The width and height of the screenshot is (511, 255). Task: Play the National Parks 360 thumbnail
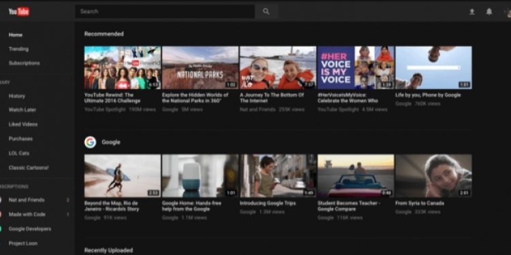[200, 67]
